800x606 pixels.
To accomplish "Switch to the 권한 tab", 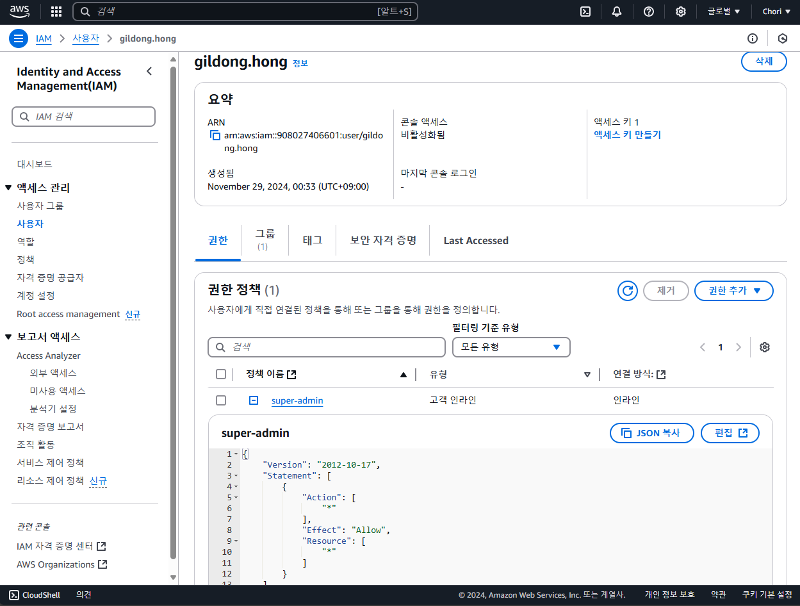I will [x=218, y=241].
